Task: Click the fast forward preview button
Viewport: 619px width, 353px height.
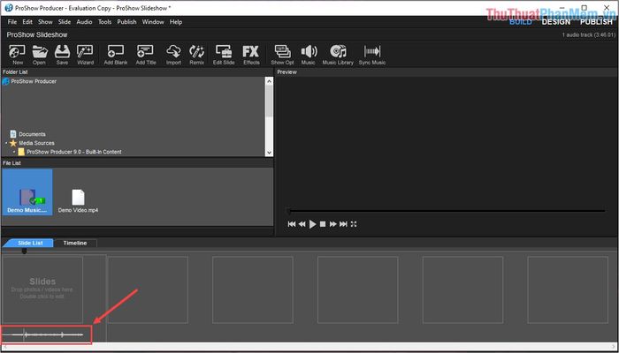Action: (332, 224)
